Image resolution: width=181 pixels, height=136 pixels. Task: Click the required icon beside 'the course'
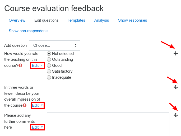click(x=25, y=105)
